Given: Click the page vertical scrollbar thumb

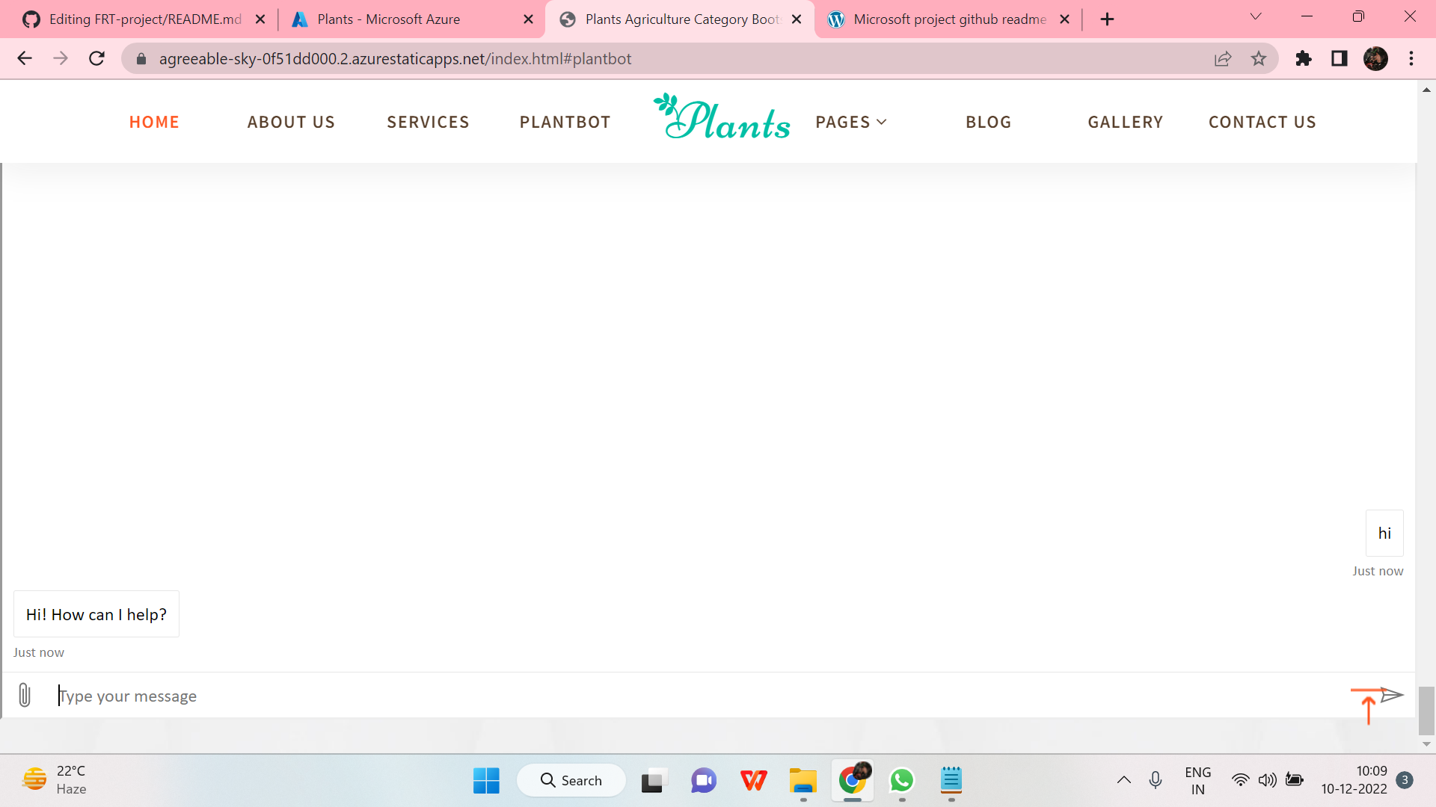Looking at the screenshot, I should (x=1426, y=710).
